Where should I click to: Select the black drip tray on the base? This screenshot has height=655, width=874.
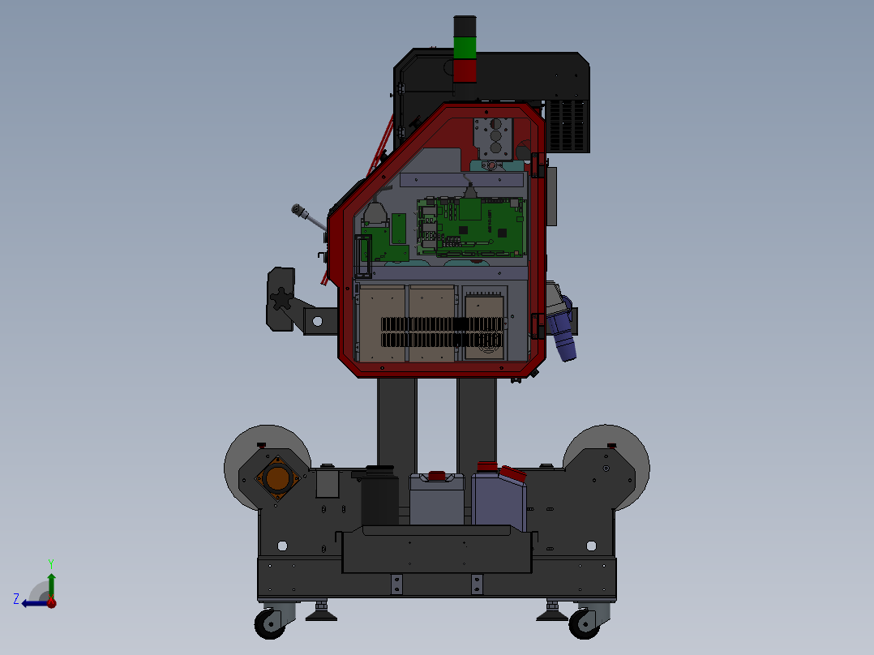[437, 550]
